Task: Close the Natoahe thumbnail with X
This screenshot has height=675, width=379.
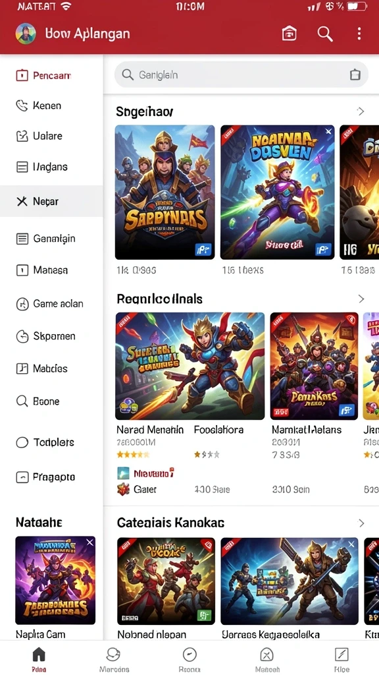Action: click(89, 543)
